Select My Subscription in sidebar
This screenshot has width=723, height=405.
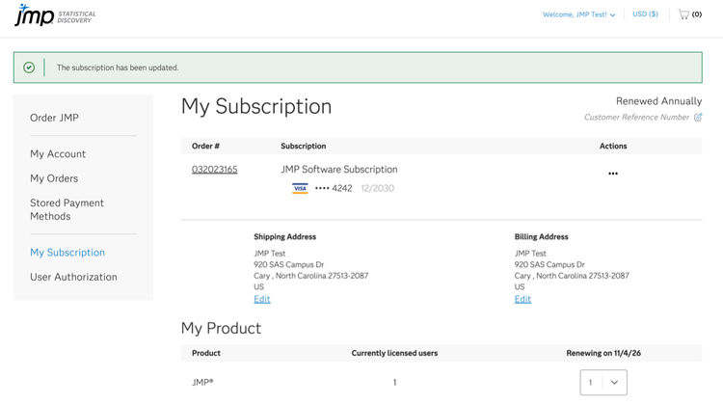(x=67, y=253)
